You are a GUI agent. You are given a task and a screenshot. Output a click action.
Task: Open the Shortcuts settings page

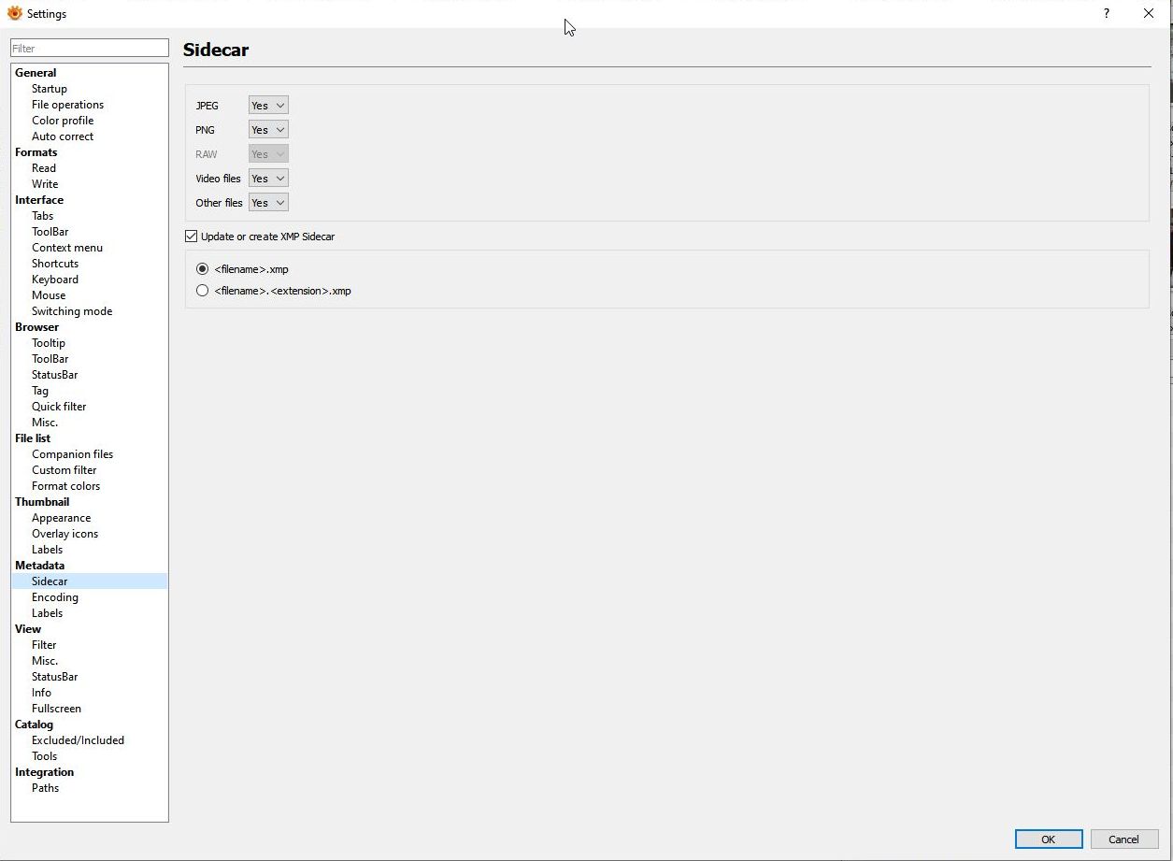click(x=55, y=264)
